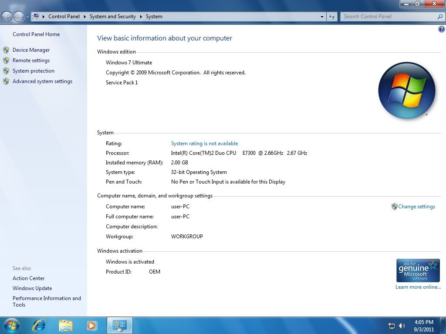Click shield icon beside Advanced system settings
The image size is (446, 334).
coord(6,81)
